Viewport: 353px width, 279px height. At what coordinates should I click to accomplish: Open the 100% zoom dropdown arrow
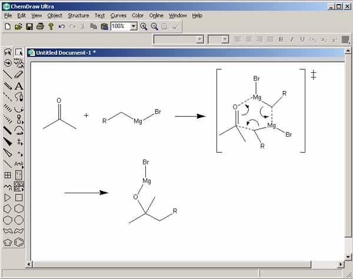tap(134, 26)
